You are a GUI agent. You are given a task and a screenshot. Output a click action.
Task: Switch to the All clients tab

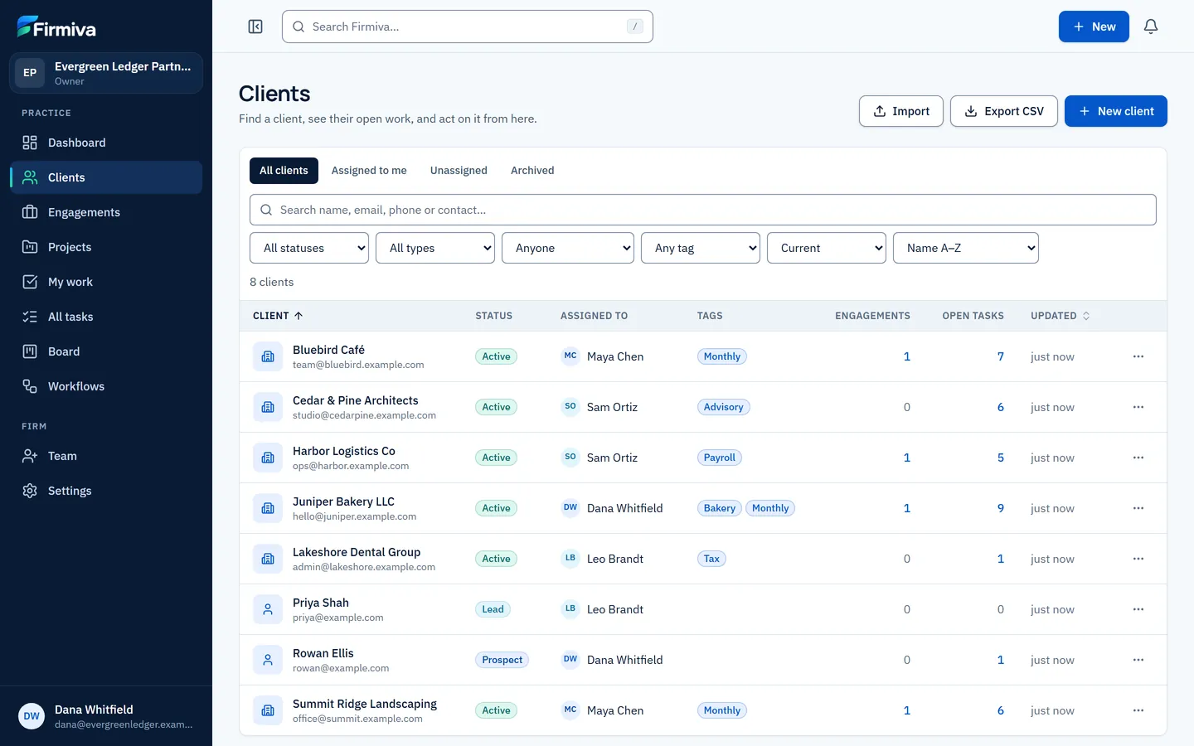coord(284,171)
